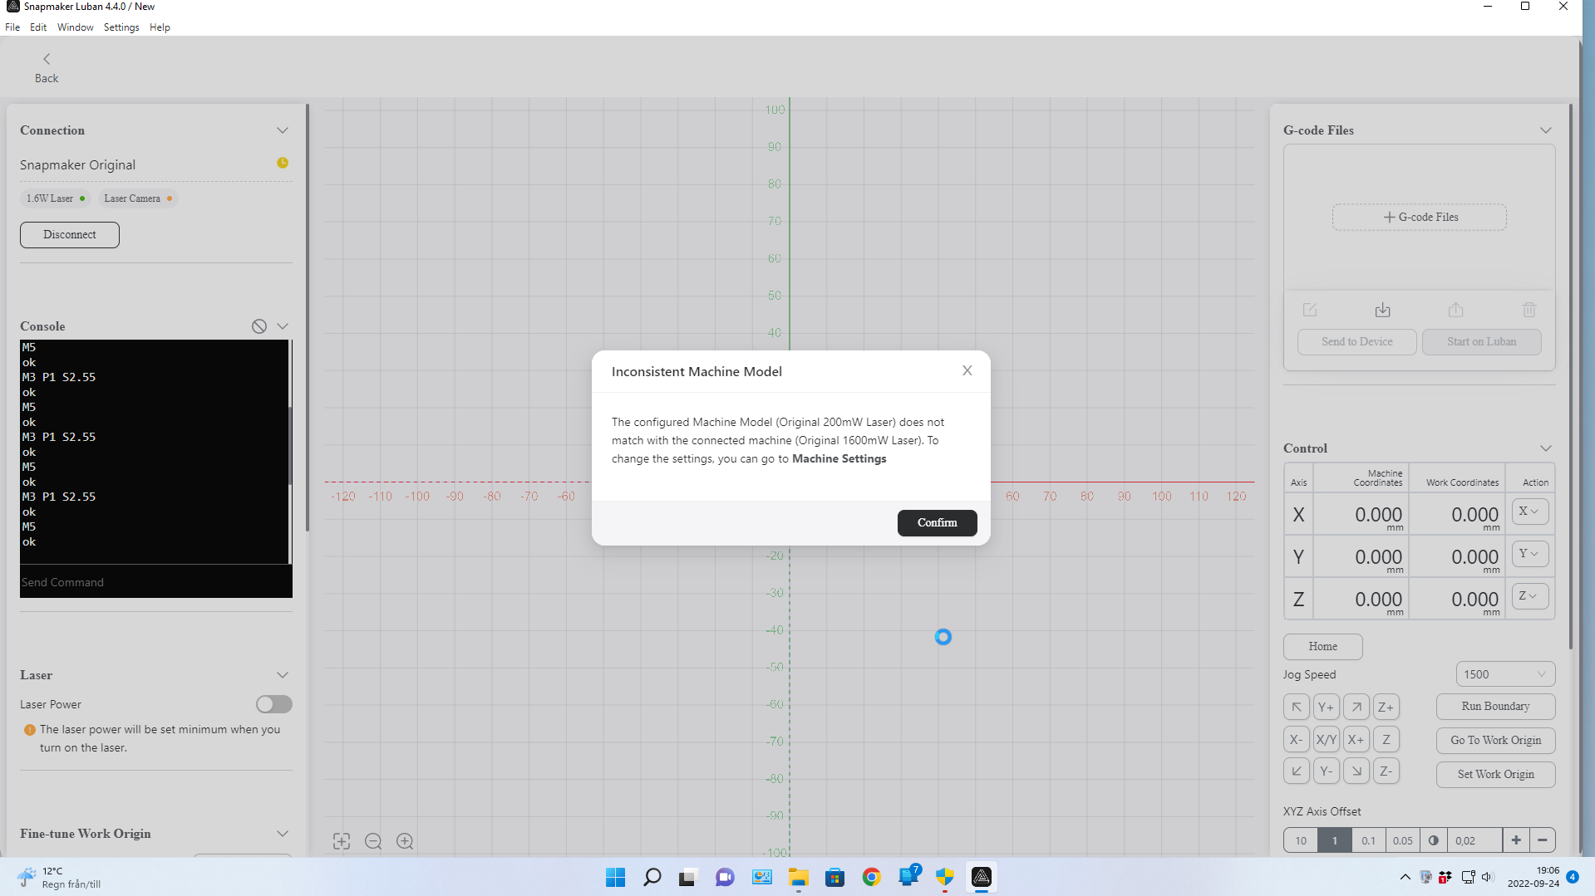Jog the Y+ axis button

point(1326,707)
